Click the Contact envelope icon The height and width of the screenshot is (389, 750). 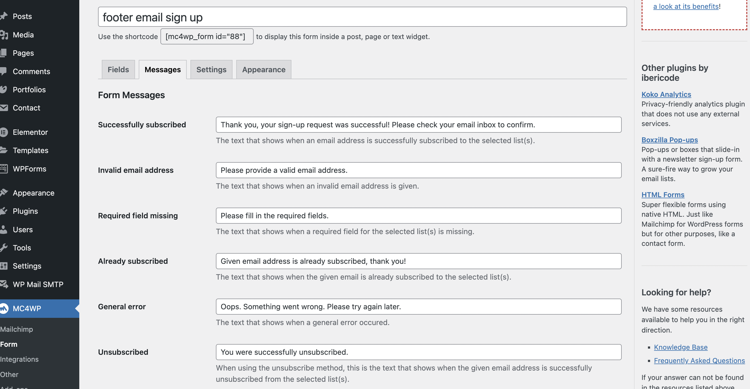click(3, 108)
